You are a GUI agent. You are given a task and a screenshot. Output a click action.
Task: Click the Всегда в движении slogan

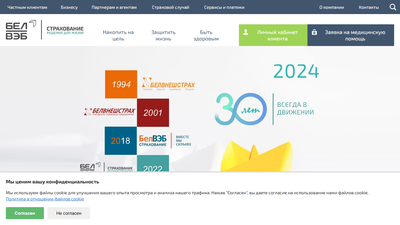pyautogui.click(x=295, y=108)
